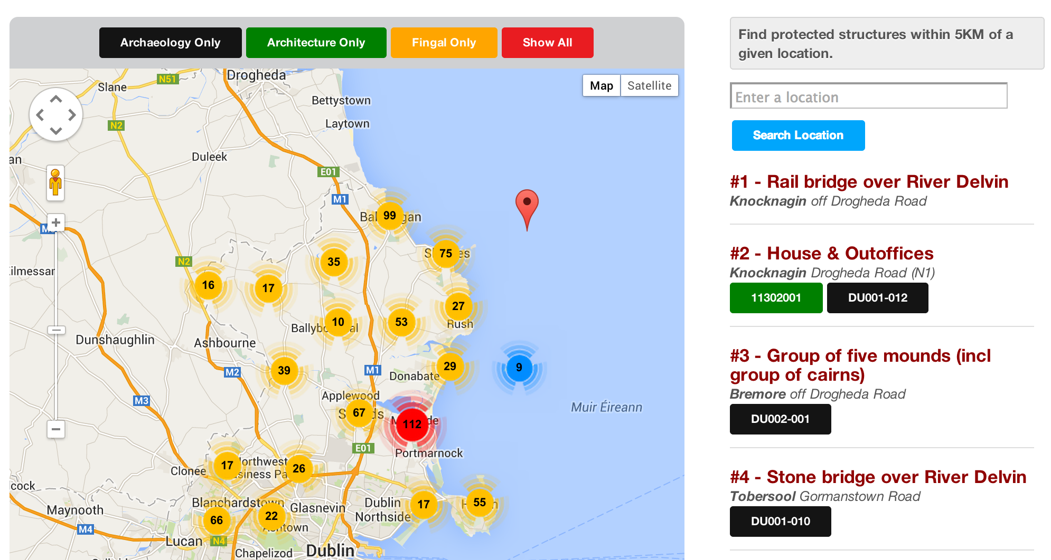
Task: Click the red location pin marker
Action: click(x=527, y=205)
